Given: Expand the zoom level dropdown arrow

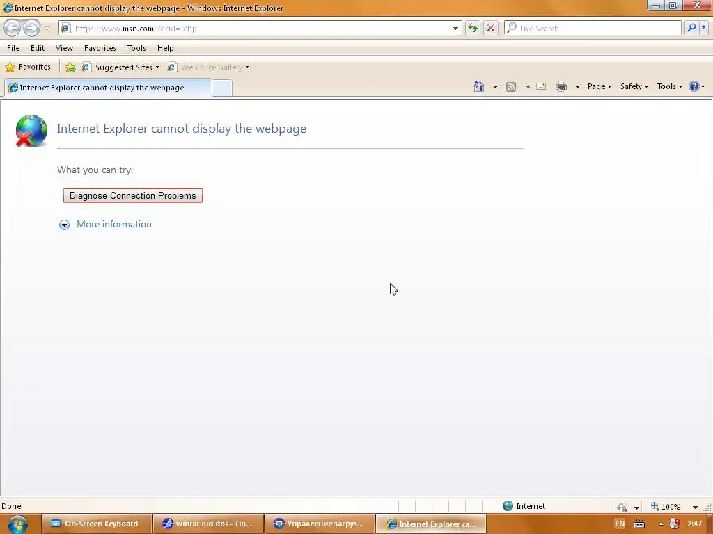Looking at the screenshot, I should (695, 507).
